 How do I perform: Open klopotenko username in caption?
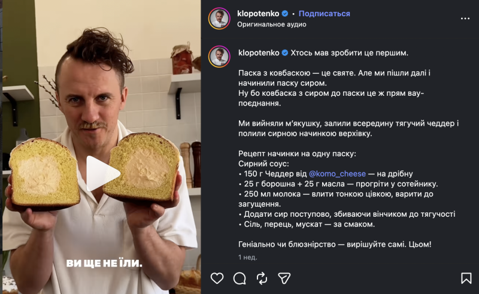259,53
